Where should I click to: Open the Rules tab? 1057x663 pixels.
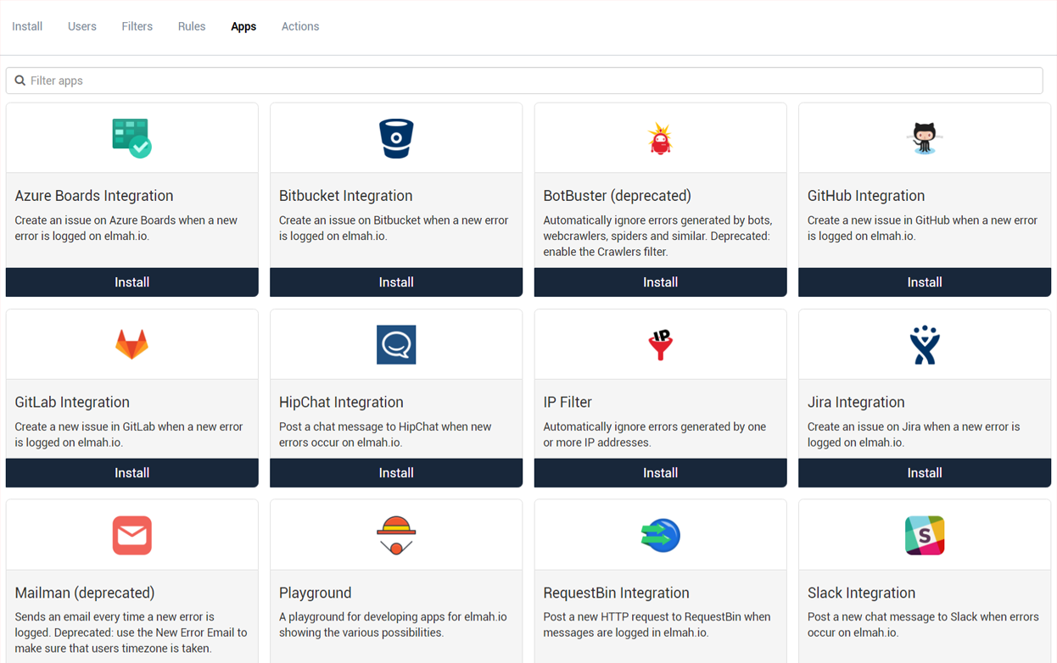click(x=192, y=26)
